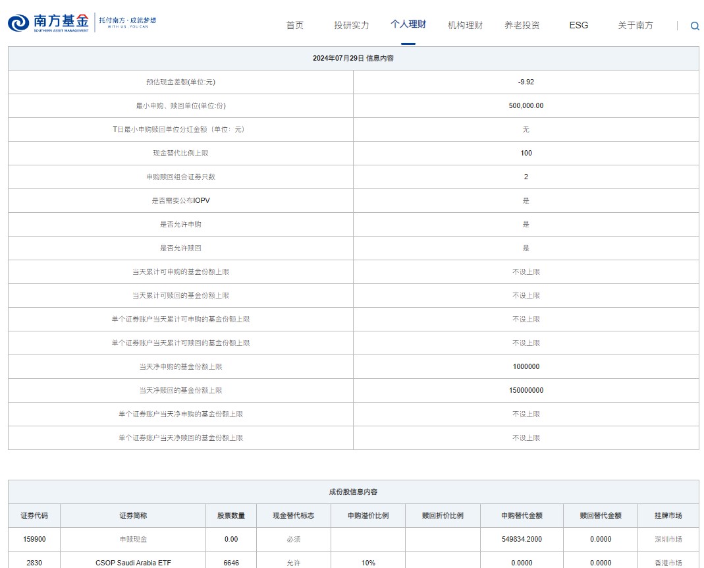Click the 预估现金差额 value -9.92

[526, 82]
